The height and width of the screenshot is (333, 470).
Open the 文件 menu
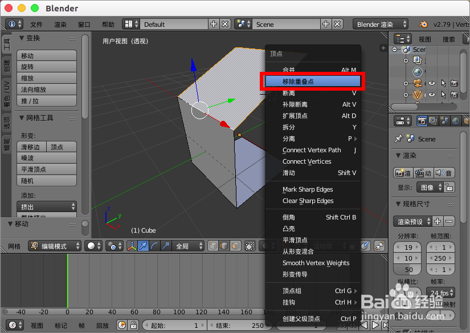coord(36,25)
